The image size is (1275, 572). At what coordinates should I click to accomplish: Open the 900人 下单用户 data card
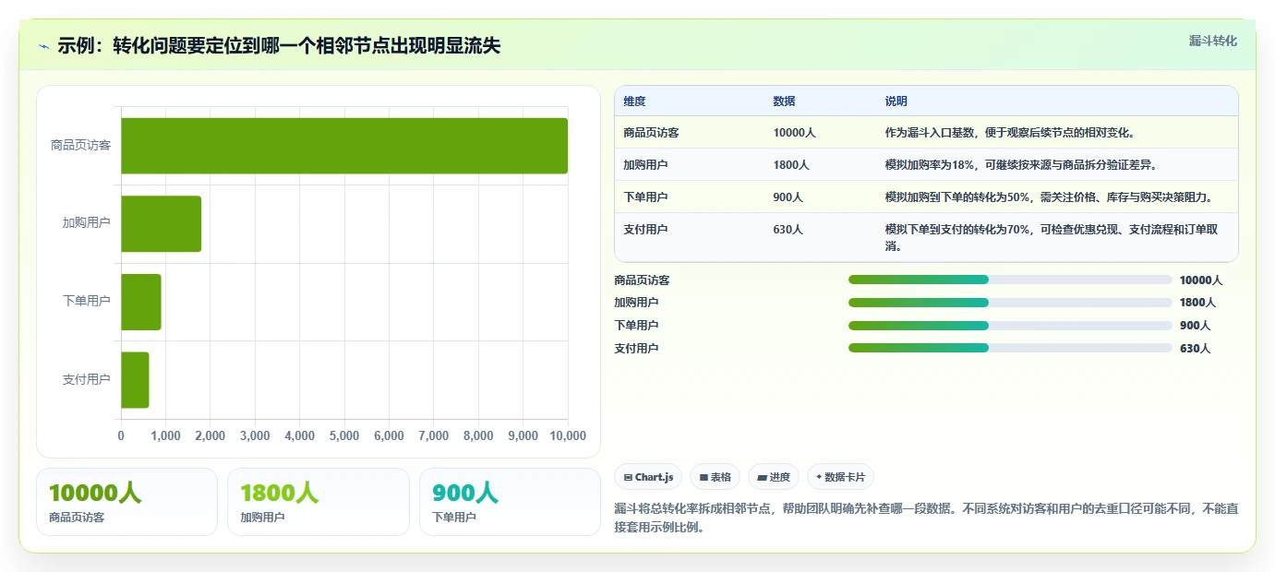click(510, 502)
